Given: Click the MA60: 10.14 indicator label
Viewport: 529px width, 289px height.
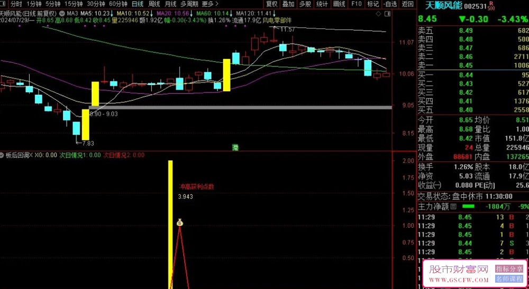Looking at the screenshot, I should [215, 14].
